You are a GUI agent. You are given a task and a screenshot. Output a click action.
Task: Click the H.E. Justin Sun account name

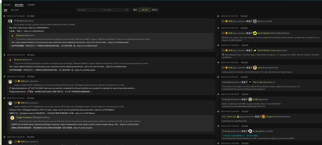click(x=229, y=117)
